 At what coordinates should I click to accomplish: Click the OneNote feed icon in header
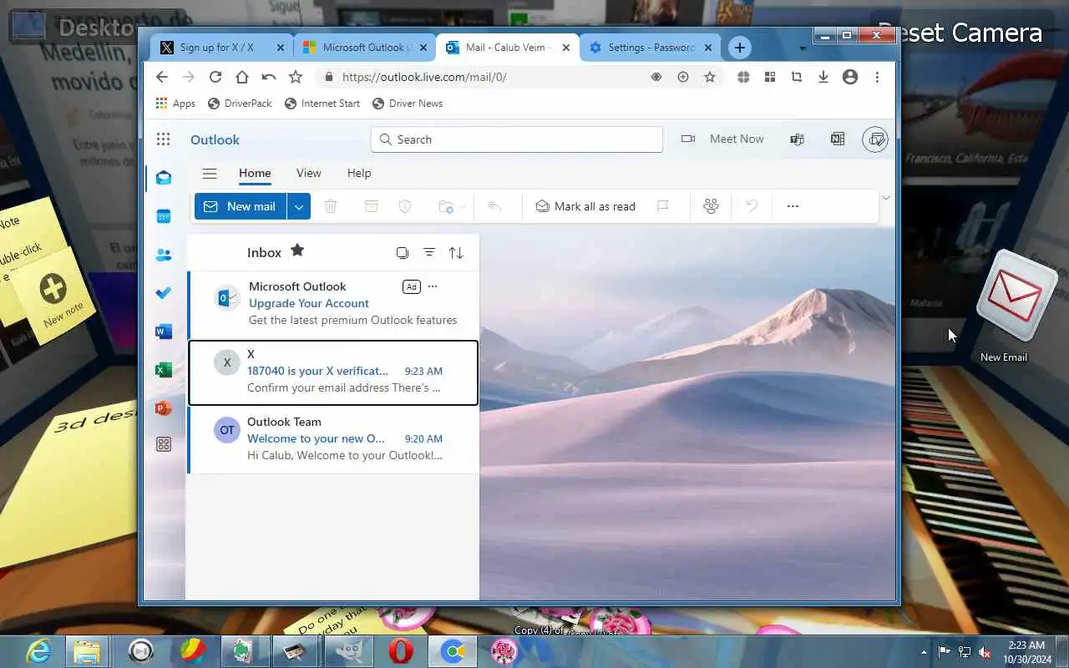[838, 139]
